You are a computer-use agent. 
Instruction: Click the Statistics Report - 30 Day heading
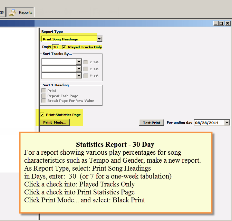[115, 144]
